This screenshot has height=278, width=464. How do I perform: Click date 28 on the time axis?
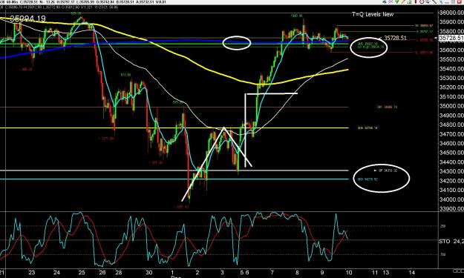coord(118,273)
